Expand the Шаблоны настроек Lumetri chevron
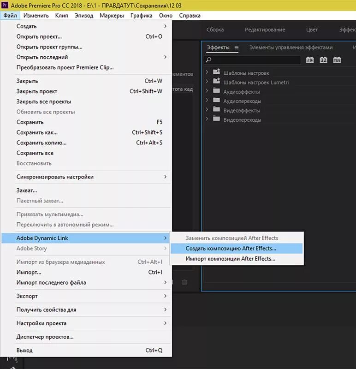Screen dimensions: 356x369 point(207,82)
